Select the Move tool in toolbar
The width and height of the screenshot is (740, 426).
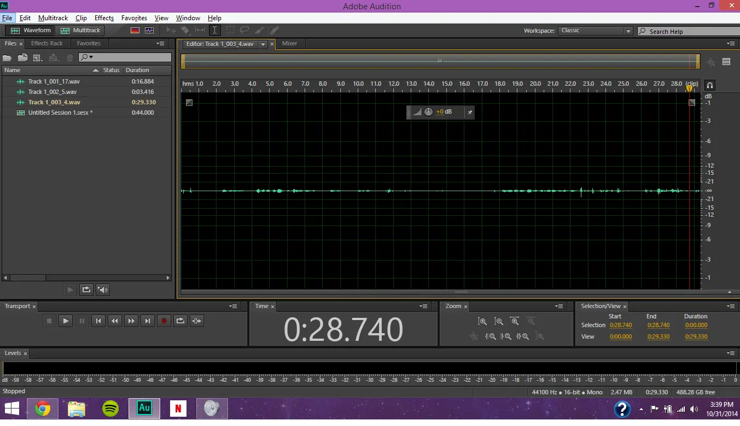coord(171,31)
